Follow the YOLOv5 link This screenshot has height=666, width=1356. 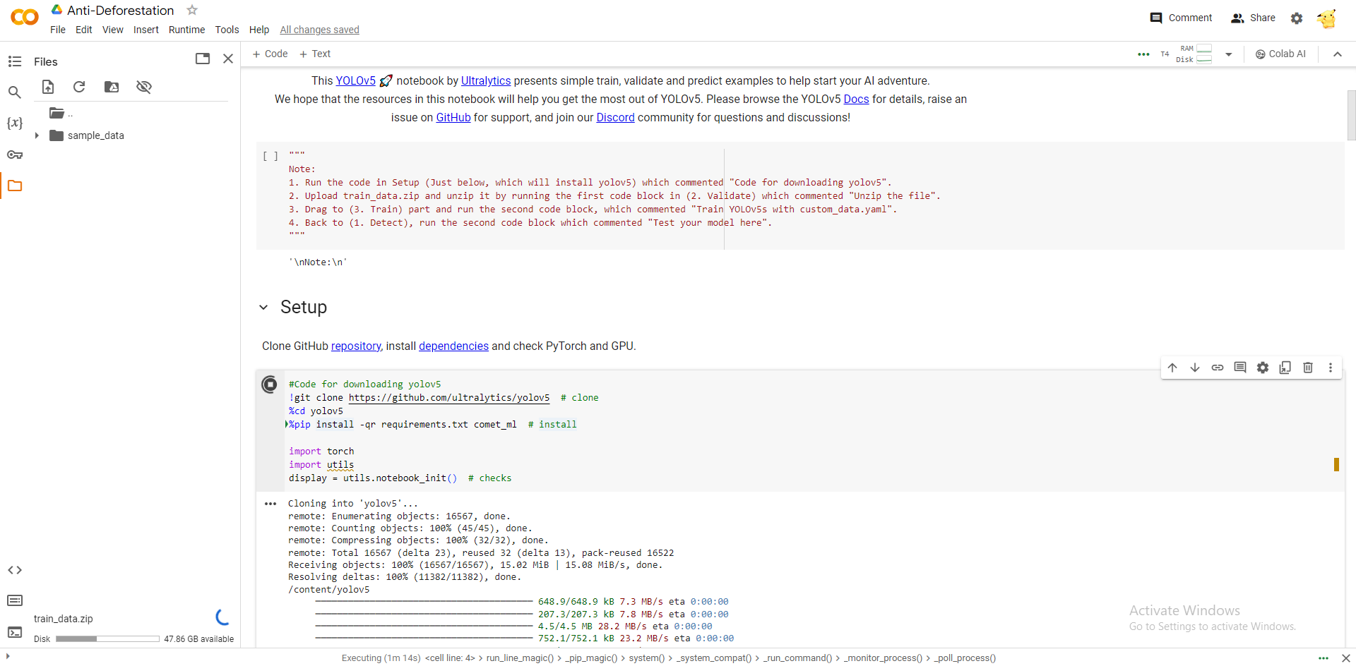coord(355,80)
